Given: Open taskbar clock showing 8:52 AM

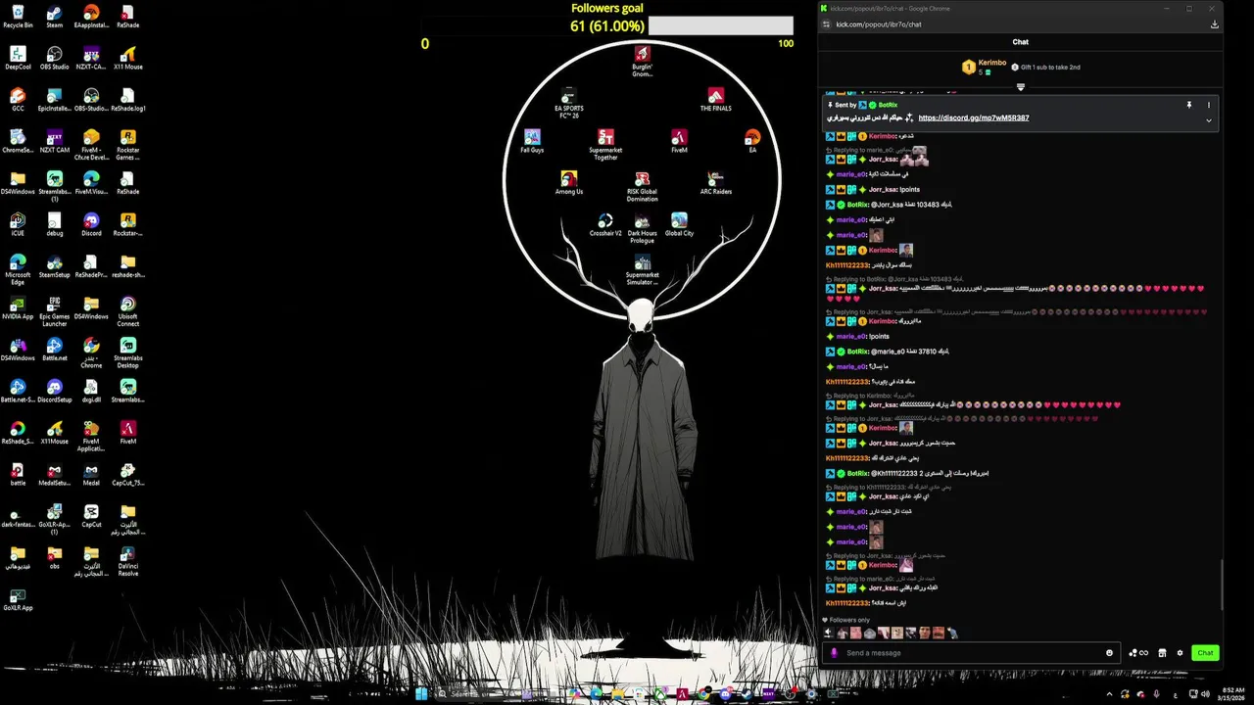Looking at the screenshot, I should tap(1232, 694).
